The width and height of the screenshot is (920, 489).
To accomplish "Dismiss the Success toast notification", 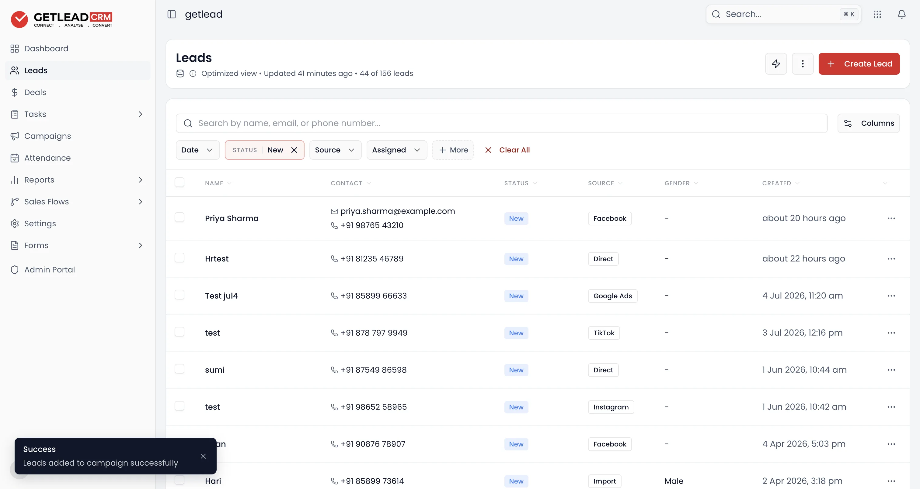I will coord(203,456).
